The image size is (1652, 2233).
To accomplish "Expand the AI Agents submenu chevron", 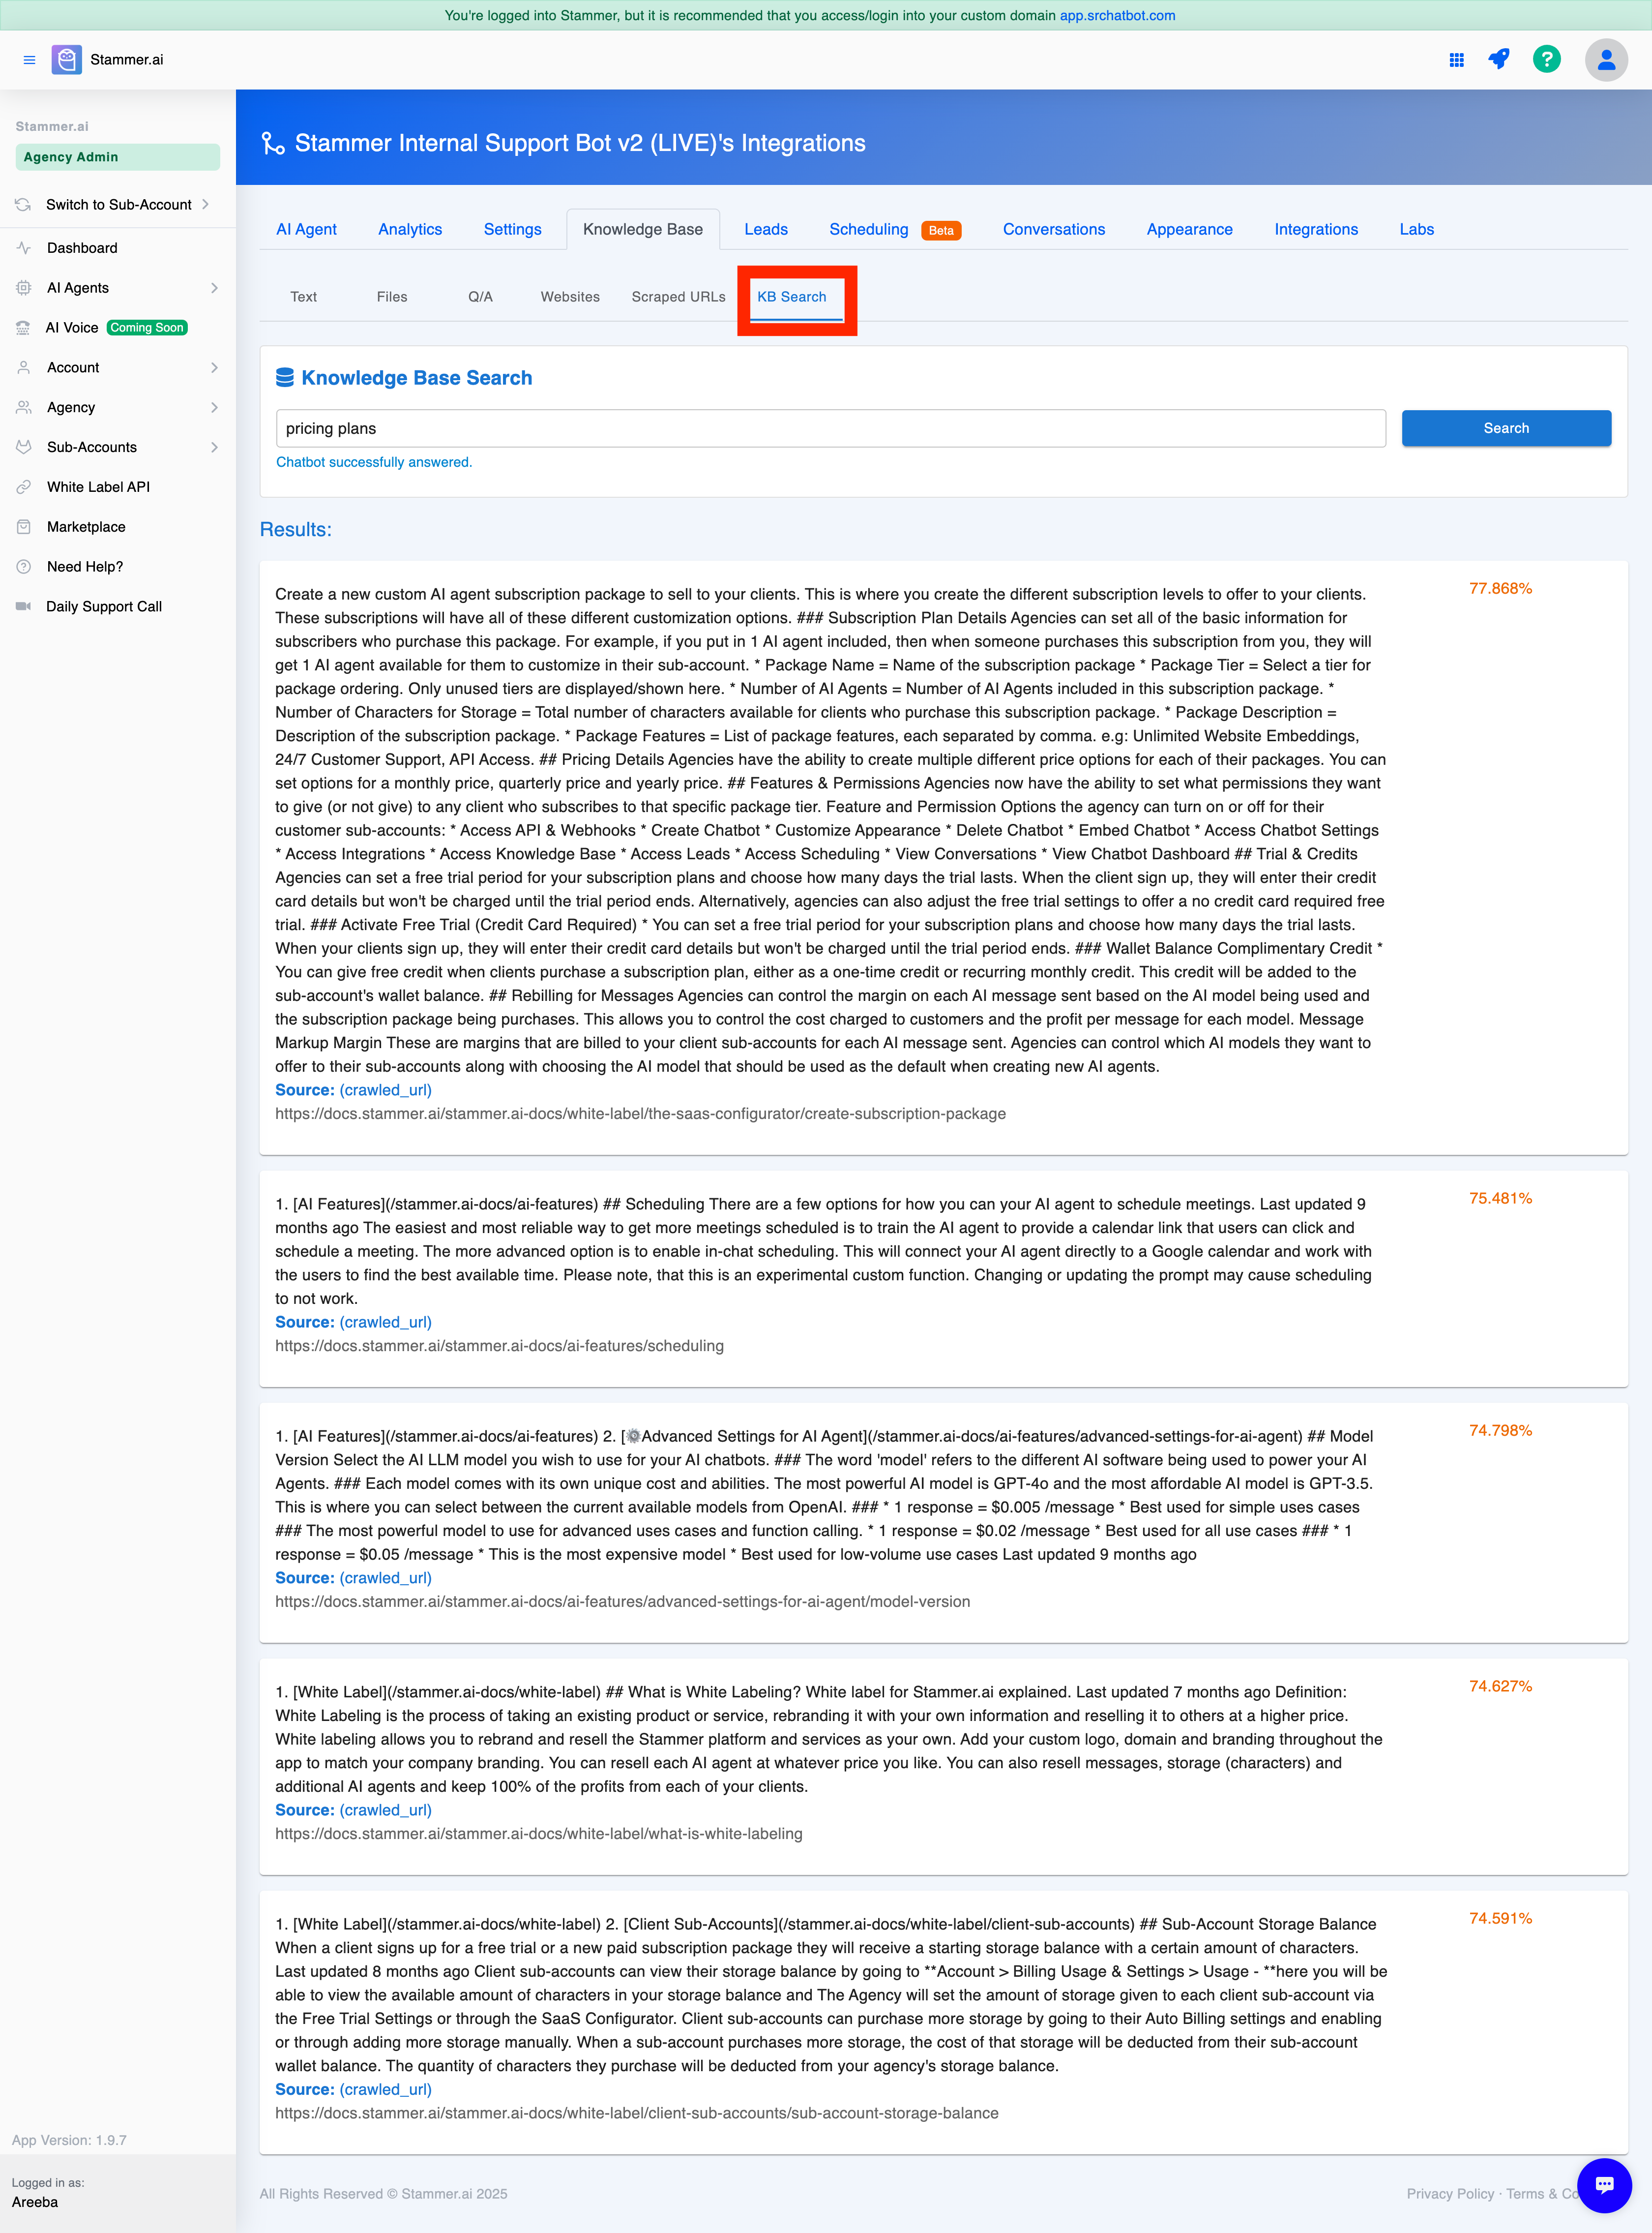I will click(x=214, y=288).
